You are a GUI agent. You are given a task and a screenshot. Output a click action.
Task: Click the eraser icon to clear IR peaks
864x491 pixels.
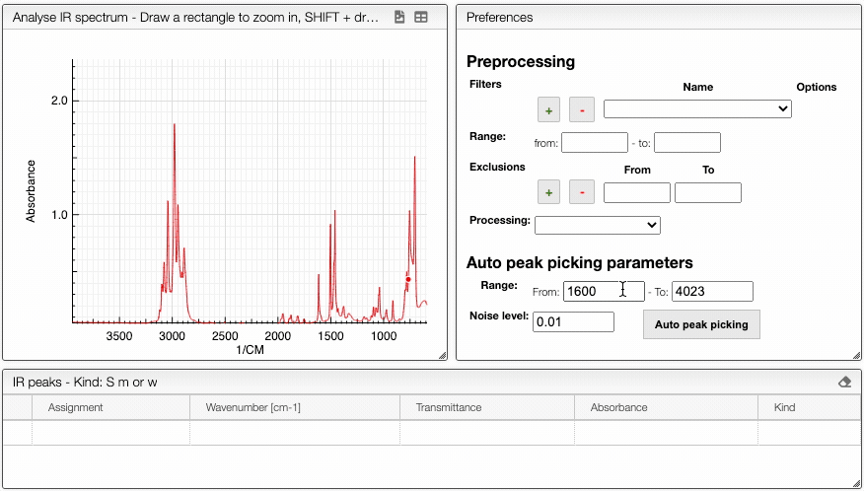click(x=844, y=383)
